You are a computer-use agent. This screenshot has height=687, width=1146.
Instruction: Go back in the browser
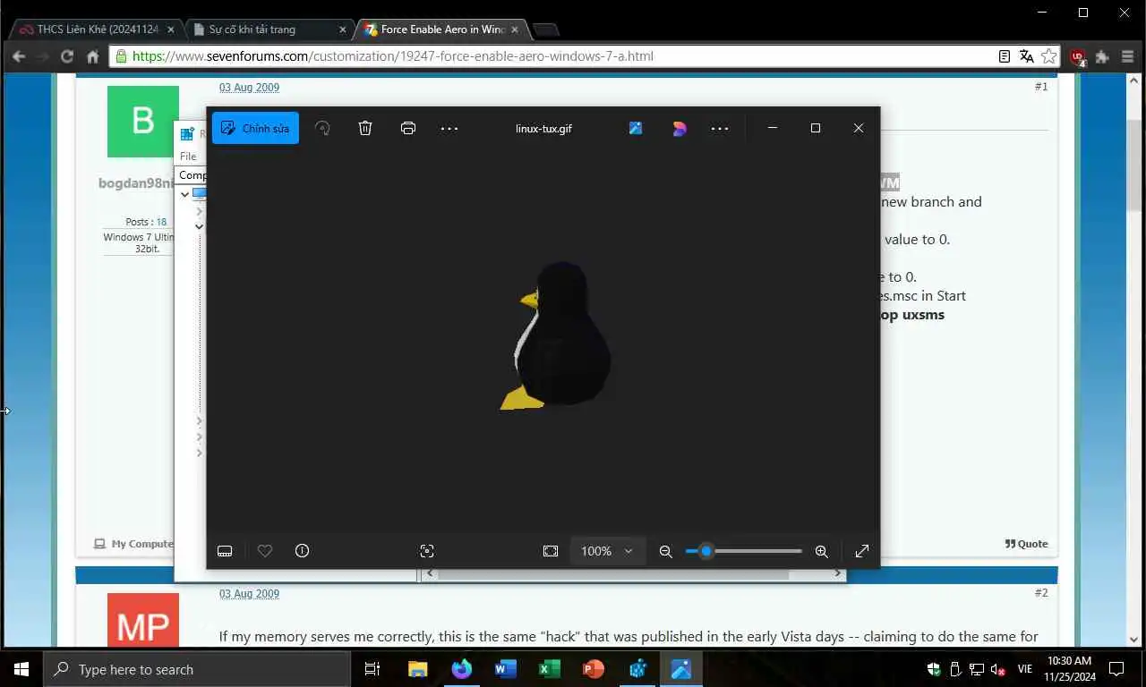point(19,56)
